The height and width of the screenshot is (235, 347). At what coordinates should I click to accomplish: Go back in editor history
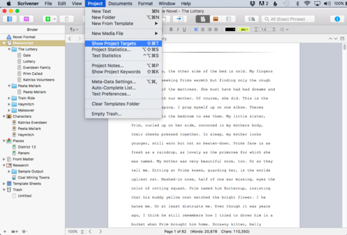(70, 39)
